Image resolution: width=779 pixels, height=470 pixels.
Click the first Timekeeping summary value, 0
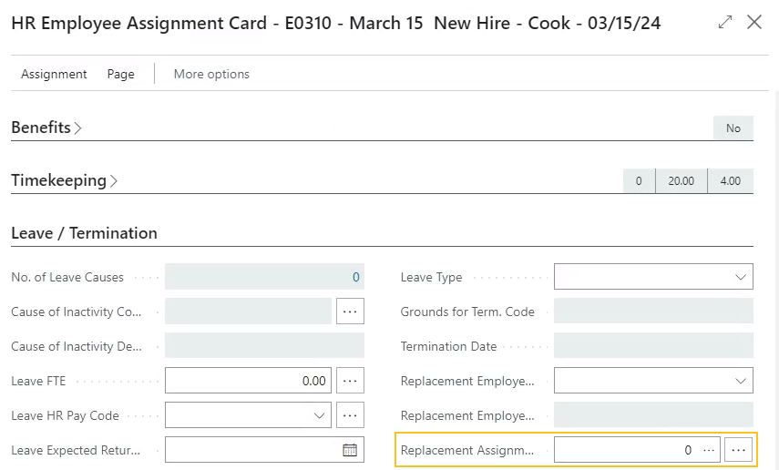click(639, 181)
